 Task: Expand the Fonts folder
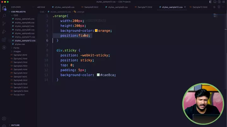click(x=16, y=48)
